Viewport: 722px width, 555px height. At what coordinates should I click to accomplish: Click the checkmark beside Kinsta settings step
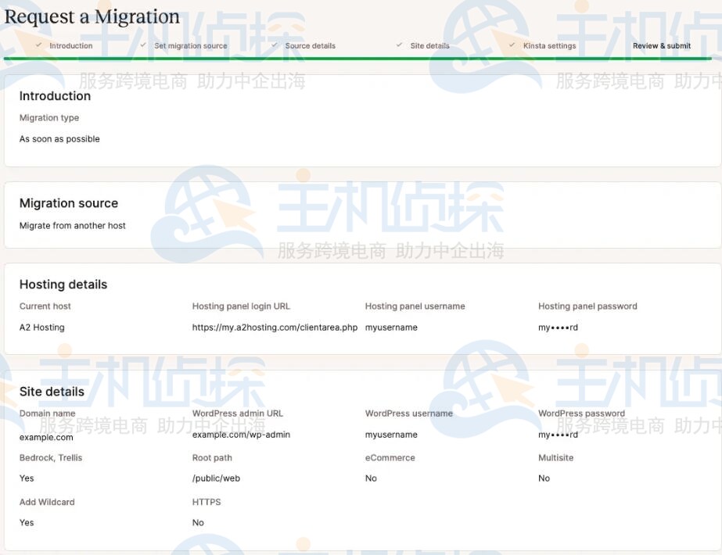coord(512,45)
